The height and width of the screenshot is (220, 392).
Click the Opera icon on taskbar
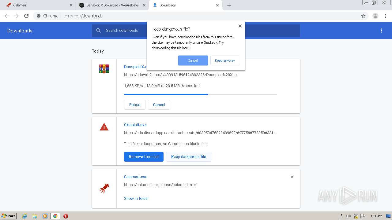[x=66, y=216]
